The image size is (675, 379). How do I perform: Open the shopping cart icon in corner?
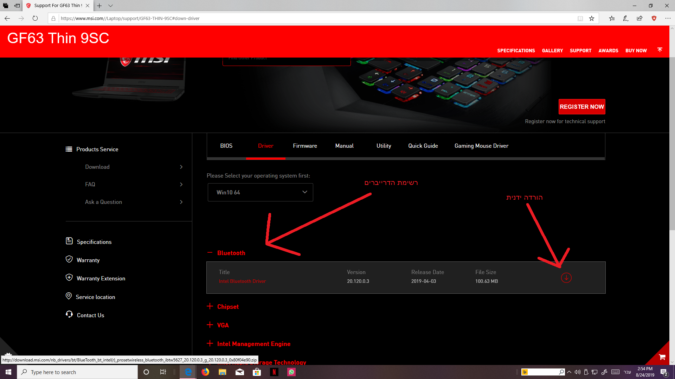coord(662,357)
